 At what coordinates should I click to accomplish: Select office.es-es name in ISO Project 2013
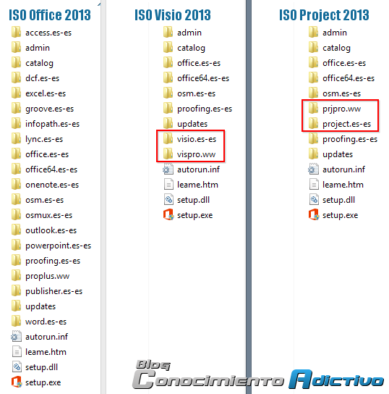[344, 63]
